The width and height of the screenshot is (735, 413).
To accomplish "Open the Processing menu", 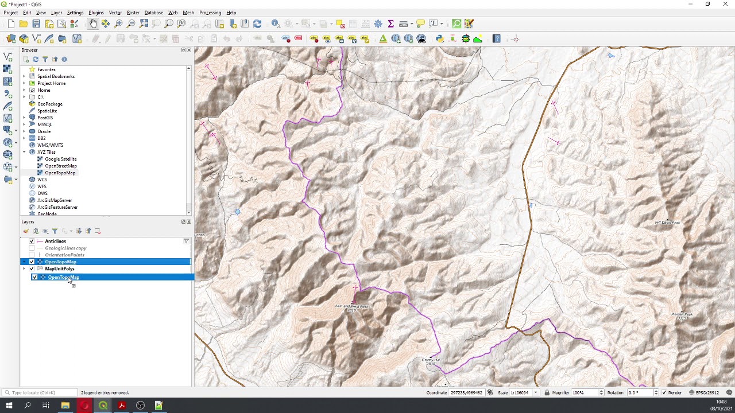I will [210, 13].
